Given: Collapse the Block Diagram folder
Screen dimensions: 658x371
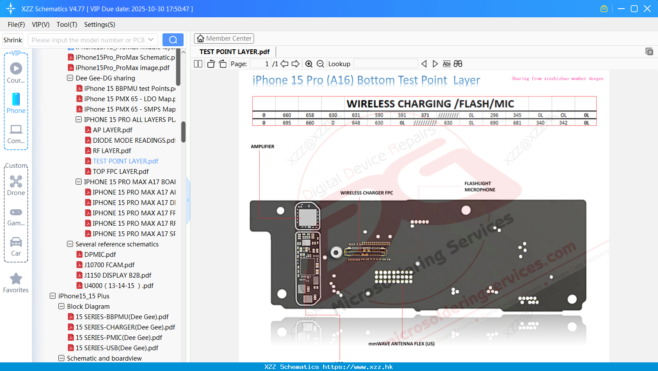Looking at the screenshot, I should coord(61,307).
